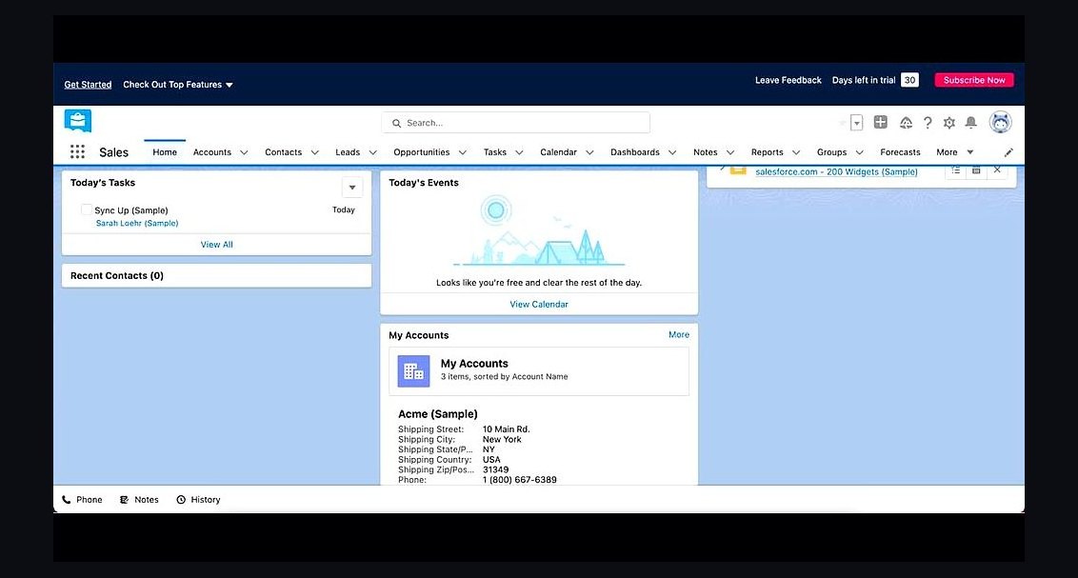This screenshot has height=578, width=1078.
Task: Click View All under Today's Tasks
Action: 216,245
